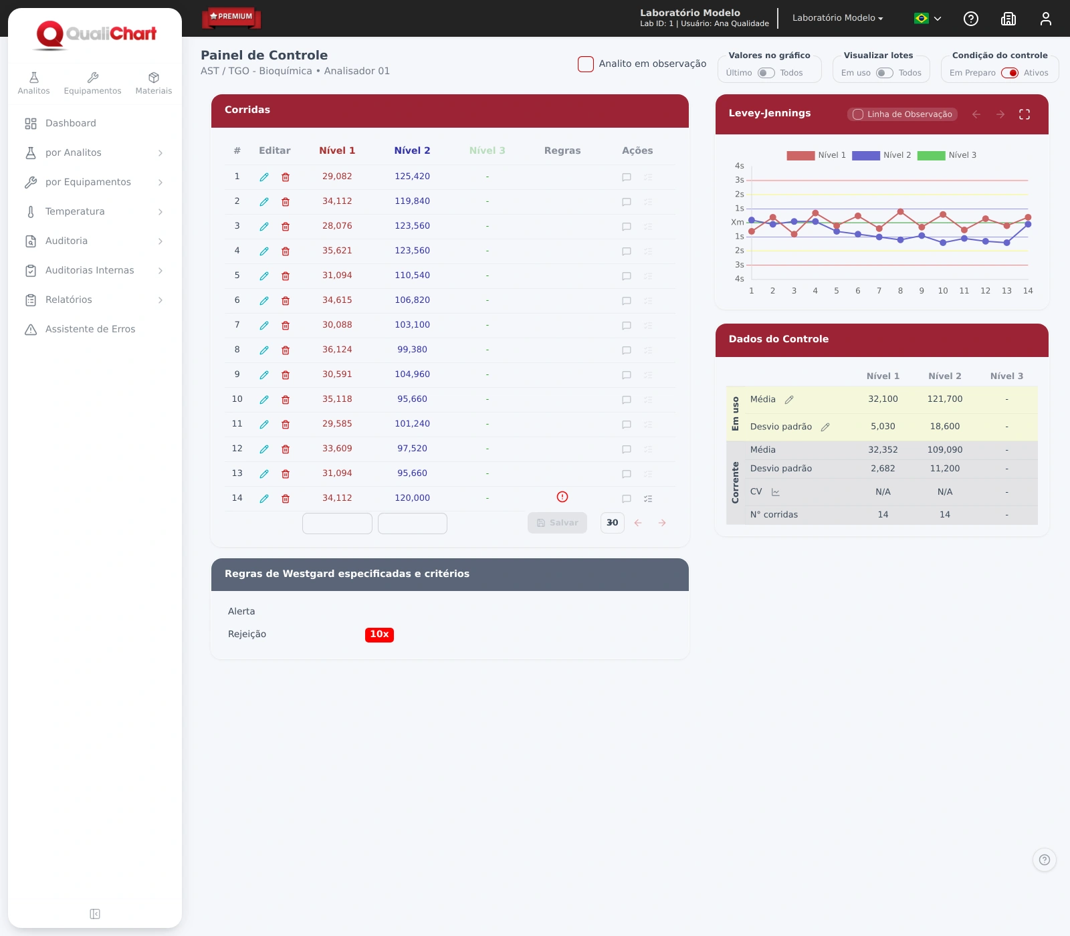Open the CV chart icon
The image size is (1070, 936).
coord(776,492)
